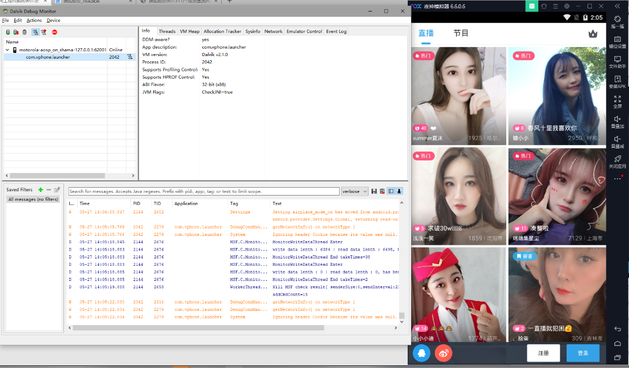Open summer夏沫 live stream thumbnail
The image size is (629, 368).
[459, 96]
